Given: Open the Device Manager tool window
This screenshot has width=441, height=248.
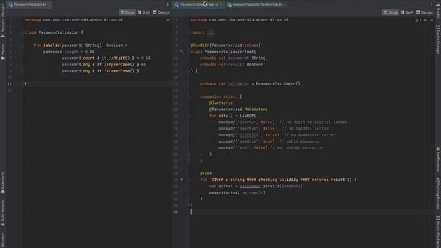Looking at the screenshot, I should point(438,39).
